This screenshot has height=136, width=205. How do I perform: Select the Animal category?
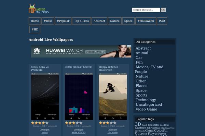[142, 53]
